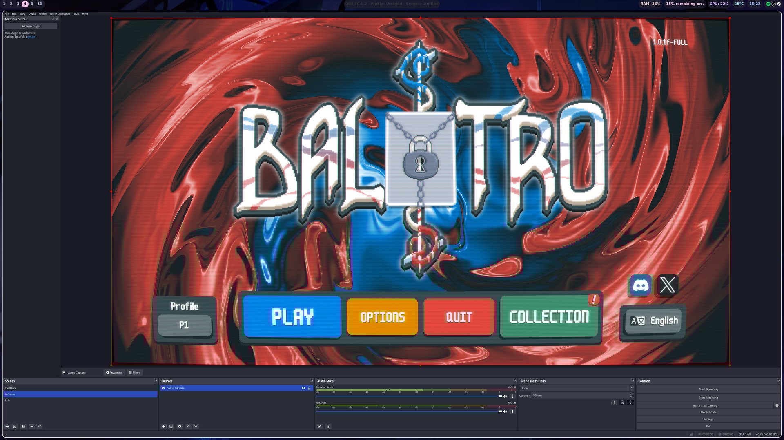Click Start Recording
Screen dimensions: 784x440
click(x=708, y=398)
